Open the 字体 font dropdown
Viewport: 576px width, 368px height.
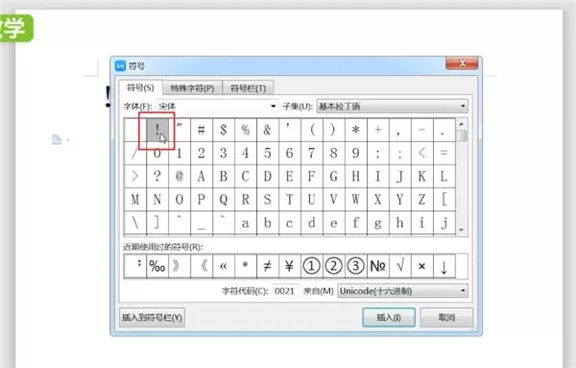click(217, 107)
